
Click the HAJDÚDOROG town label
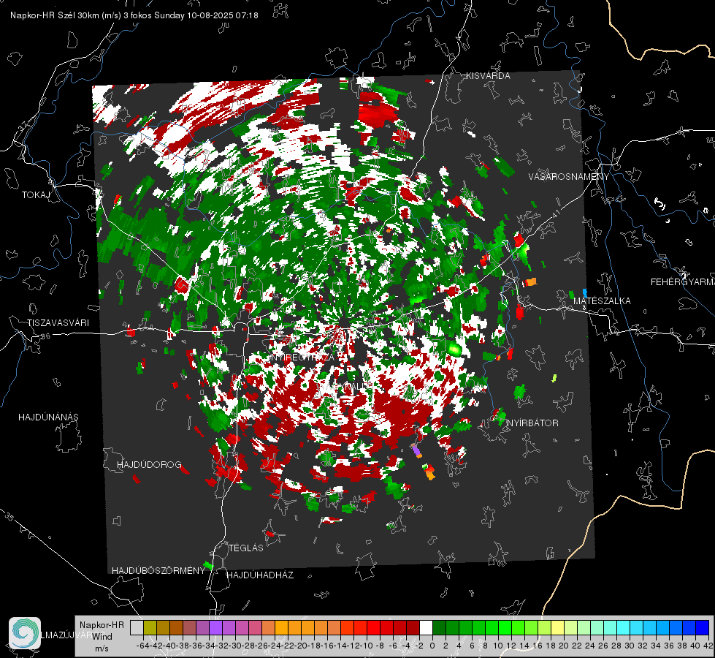point(149,464)
